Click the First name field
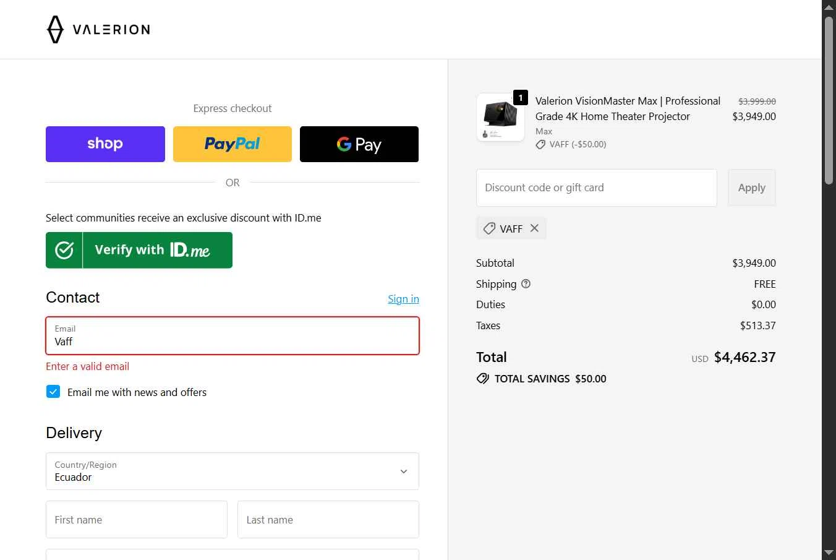The height and width of the screenshot is (560, 836). coord(137,520)
